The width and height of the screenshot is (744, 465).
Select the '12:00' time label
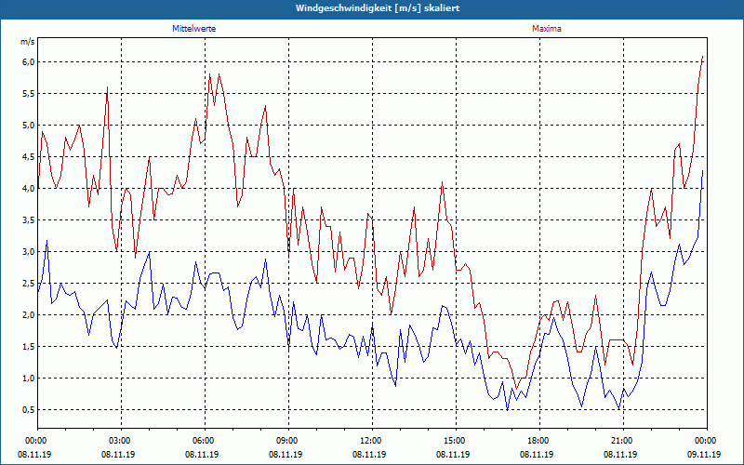click(369, 441)
